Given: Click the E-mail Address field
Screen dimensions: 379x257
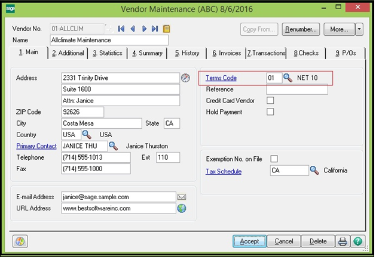Looking at the screenshot, I should coord(119,197).
